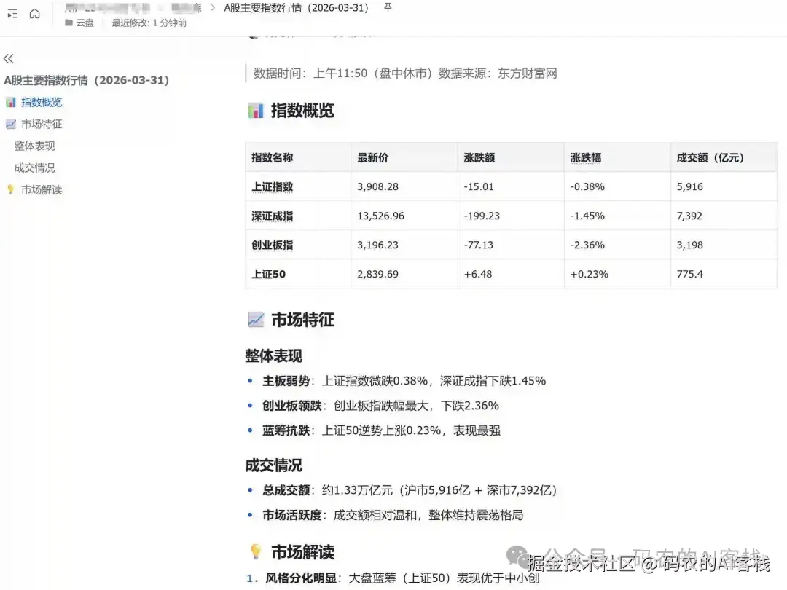Jump to 指数概览 in outline
This screenshot has height=590, width=787.
click(x=42, y=103)
